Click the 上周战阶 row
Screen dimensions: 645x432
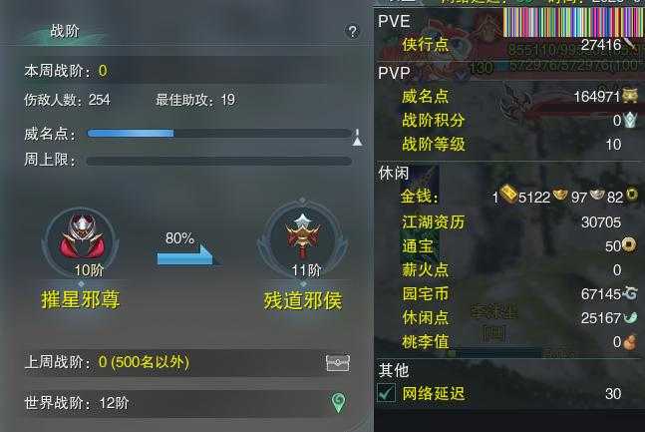(187, 363)
